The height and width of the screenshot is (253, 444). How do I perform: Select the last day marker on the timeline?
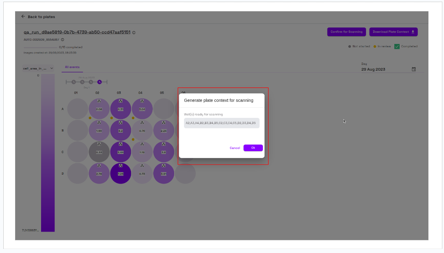[99, 82]
